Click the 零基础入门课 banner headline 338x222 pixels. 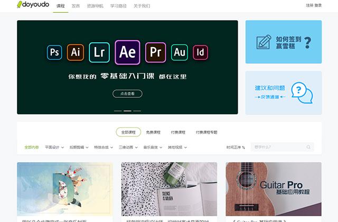tap(127, 76)
